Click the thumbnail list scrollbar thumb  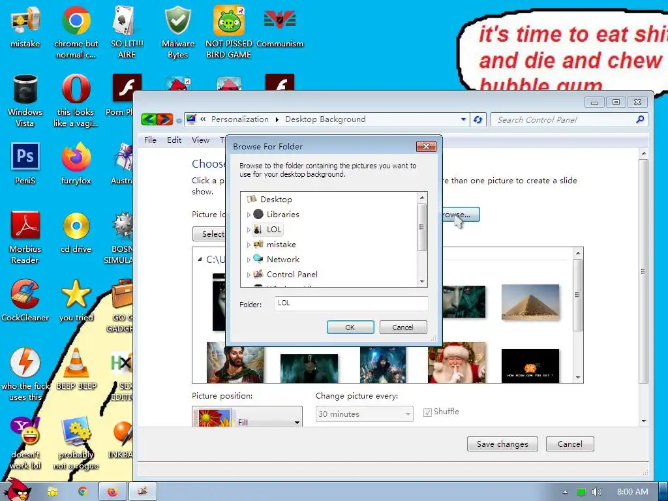pos(578,295)
